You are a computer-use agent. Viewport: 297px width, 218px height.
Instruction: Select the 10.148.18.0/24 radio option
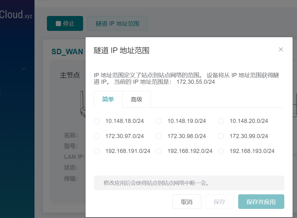(x=97, y=121)
